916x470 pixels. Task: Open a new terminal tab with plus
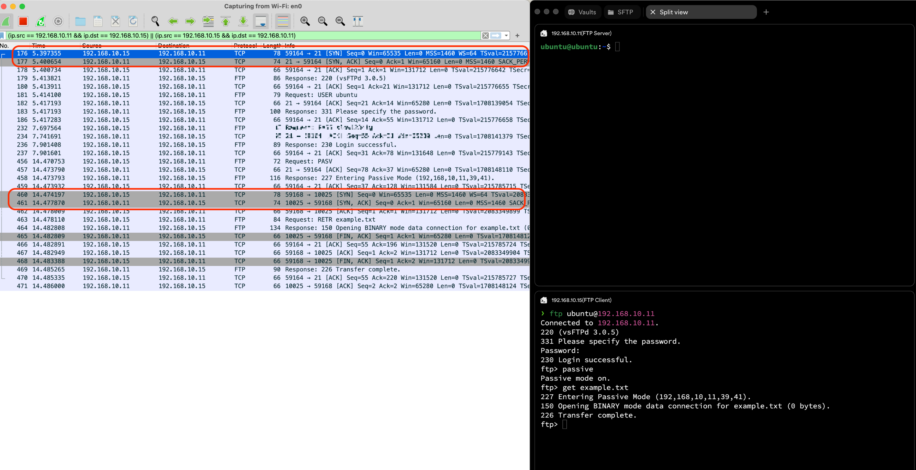click(x=766, y=12)
